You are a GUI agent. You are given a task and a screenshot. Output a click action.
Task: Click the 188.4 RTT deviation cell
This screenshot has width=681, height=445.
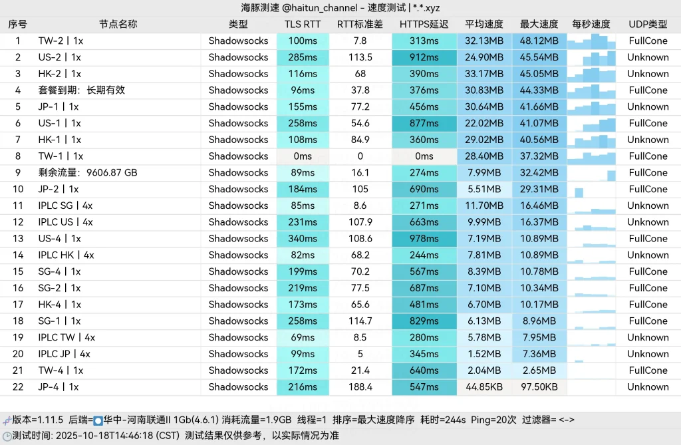point(360,387)
